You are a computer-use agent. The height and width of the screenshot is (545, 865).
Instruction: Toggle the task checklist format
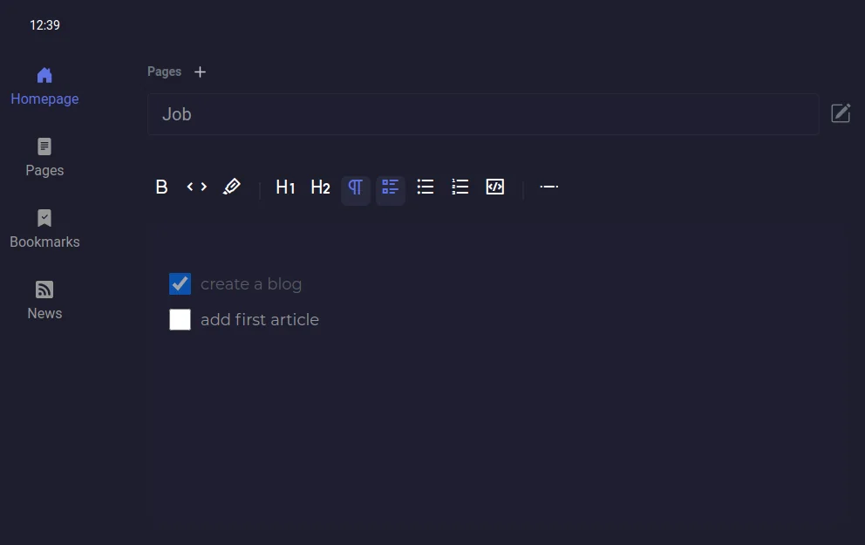391,190
